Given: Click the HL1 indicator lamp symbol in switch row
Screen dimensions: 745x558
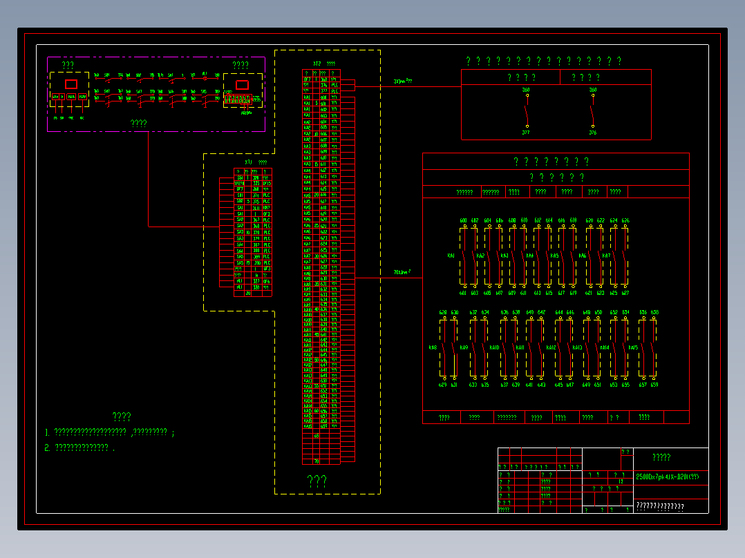Looking at the screenshot, I should click(205, 78).
